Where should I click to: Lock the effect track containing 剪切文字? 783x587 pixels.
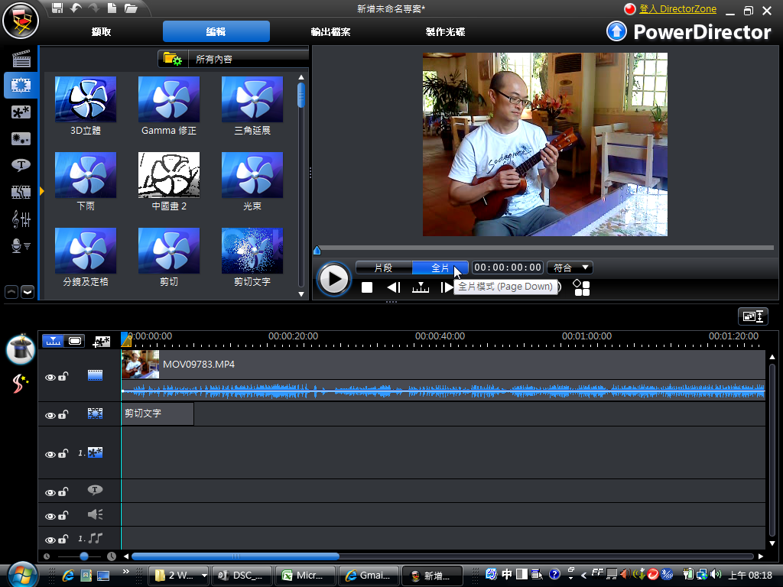pos(63,414)
